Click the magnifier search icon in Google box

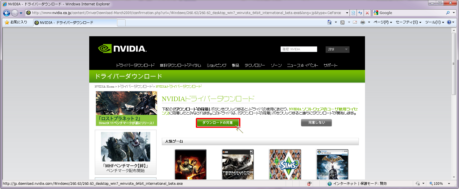coord(448,13)
